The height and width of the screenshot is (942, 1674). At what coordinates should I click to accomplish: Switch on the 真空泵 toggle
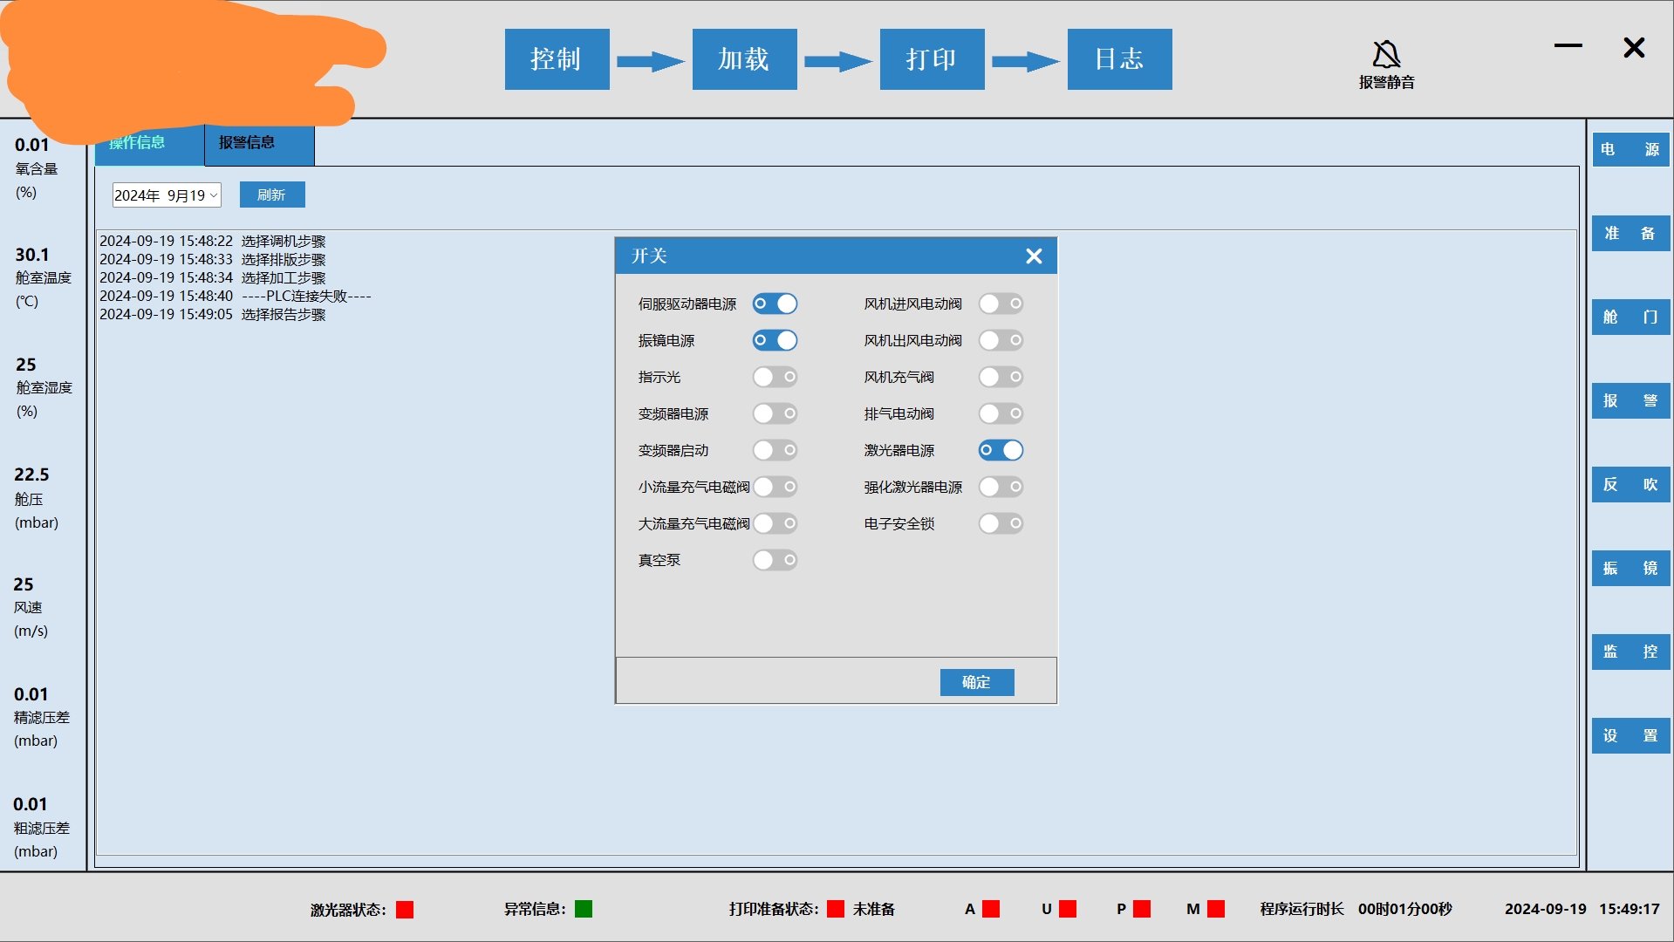(775, 560)
